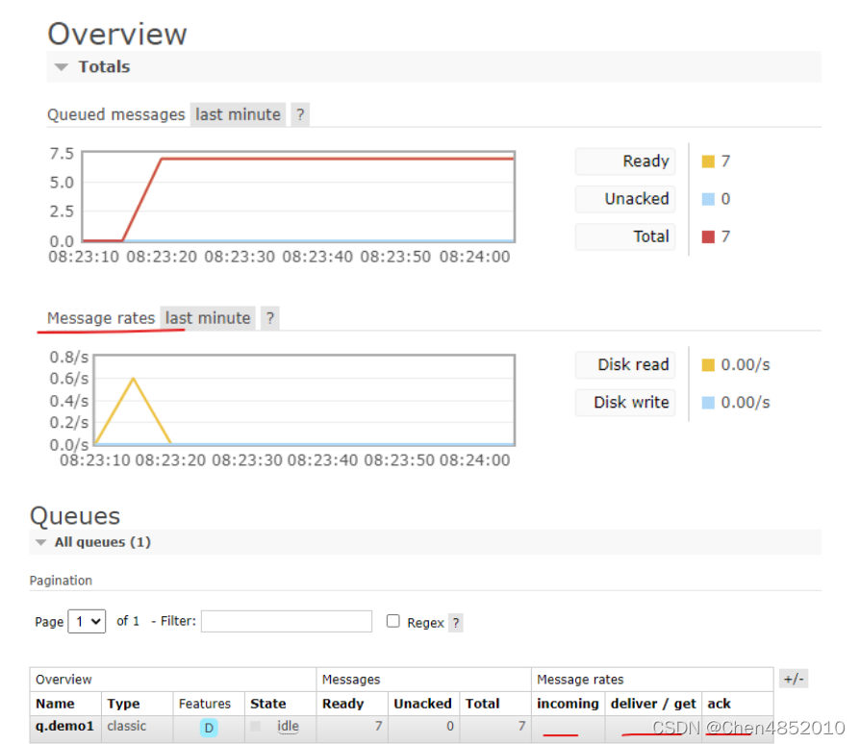Click the Ready legend label
Viewport: 860px width, 744px height.
pyautogui.click(x=625, y=161)
